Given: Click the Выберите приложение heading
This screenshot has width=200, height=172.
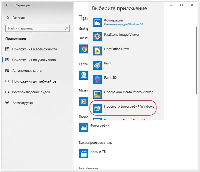Looking at the screenshot, I should 119,8.
